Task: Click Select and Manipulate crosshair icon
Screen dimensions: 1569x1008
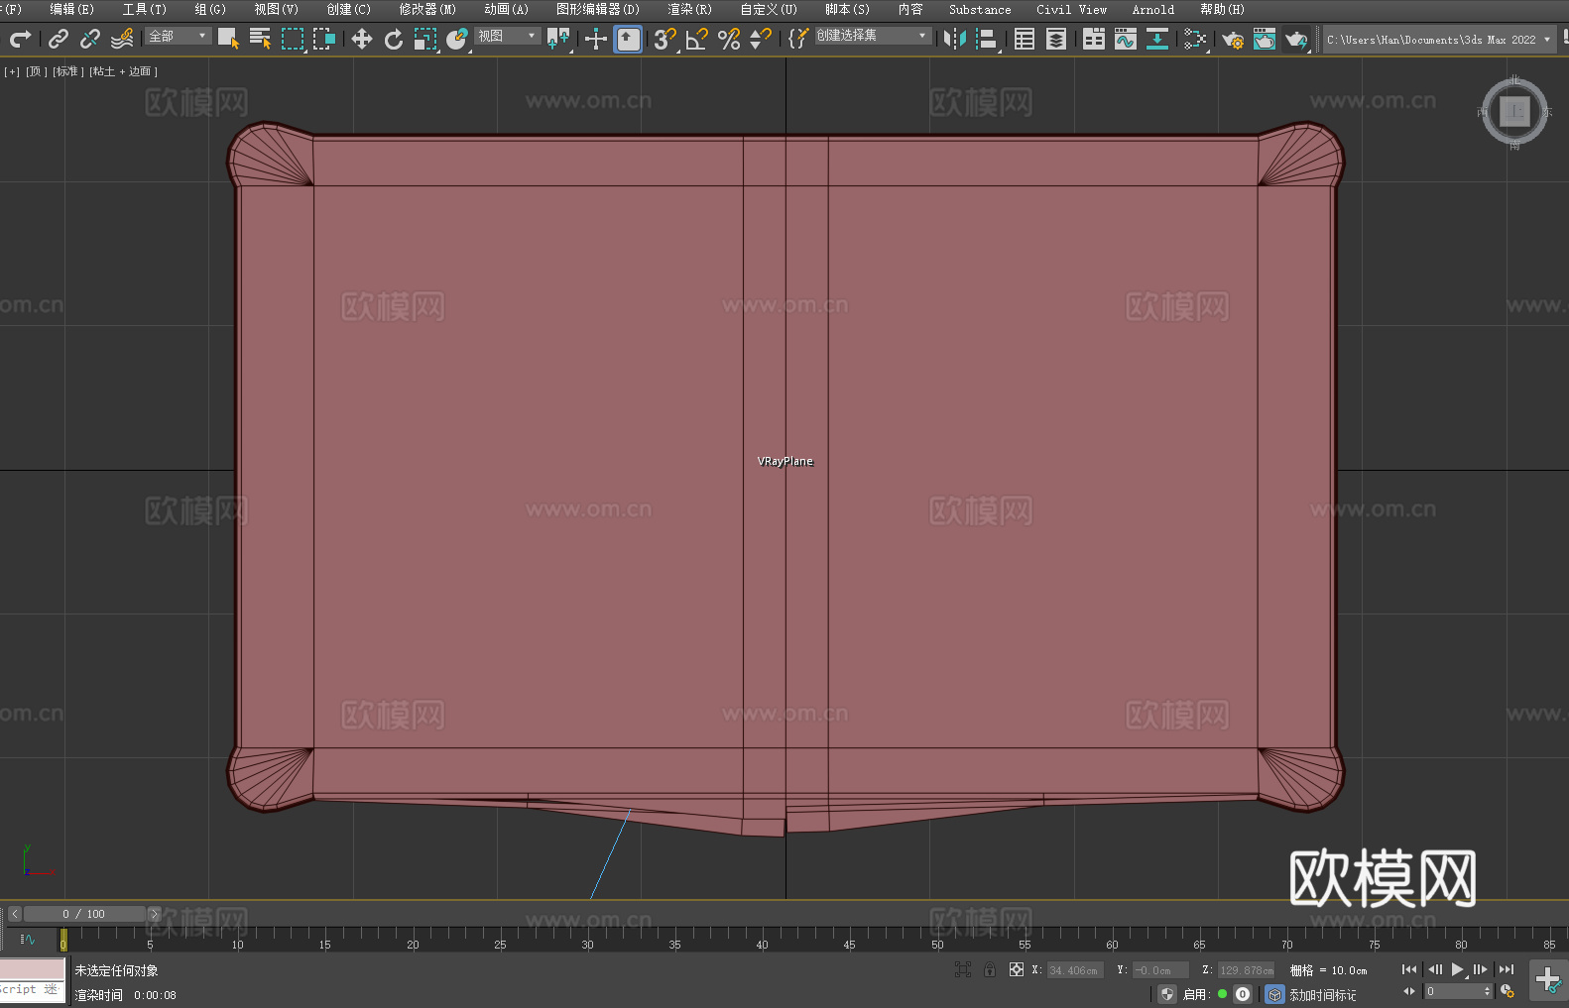Action: pos(595,39)
